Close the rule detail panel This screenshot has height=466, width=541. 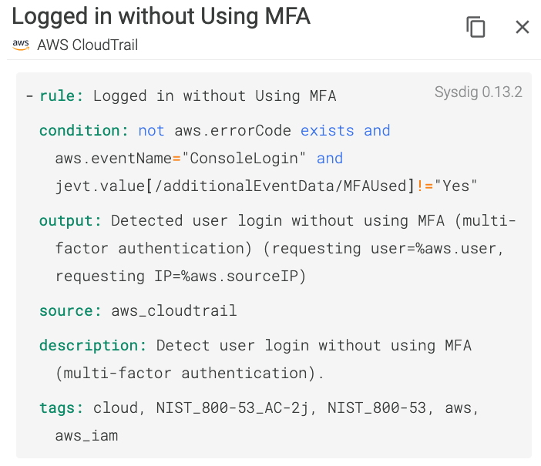pyautogui.click(x=523, y=28)
